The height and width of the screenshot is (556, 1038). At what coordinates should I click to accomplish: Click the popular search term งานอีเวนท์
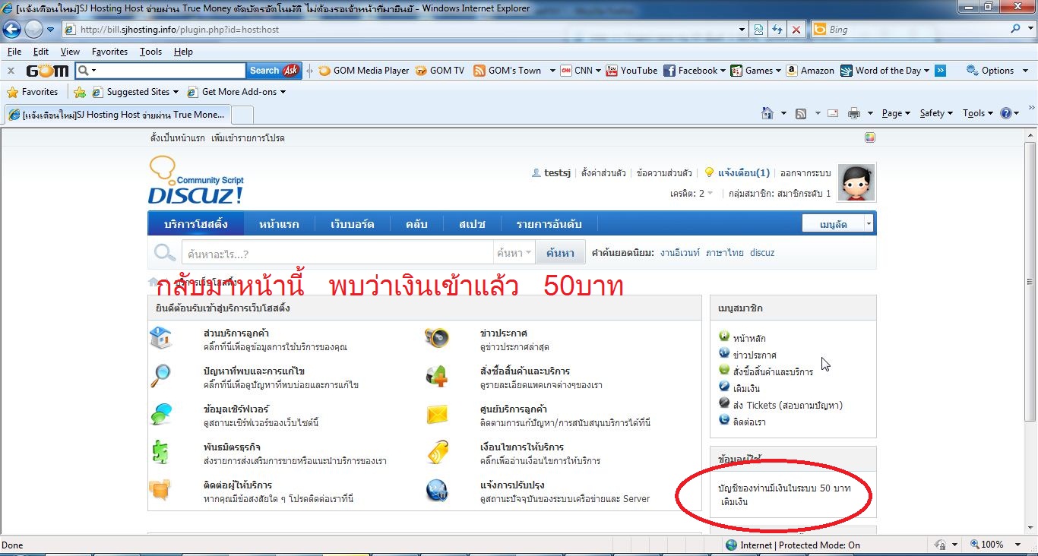(x=679, y=253)
